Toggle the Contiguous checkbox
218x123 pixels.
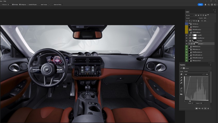[x=20, y=5]
